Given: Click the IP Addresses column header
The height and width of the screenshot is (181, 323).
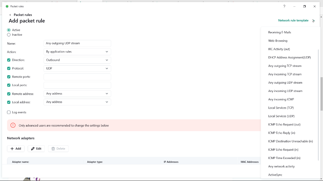Looking at the screenshot, I should coord(171,162).
